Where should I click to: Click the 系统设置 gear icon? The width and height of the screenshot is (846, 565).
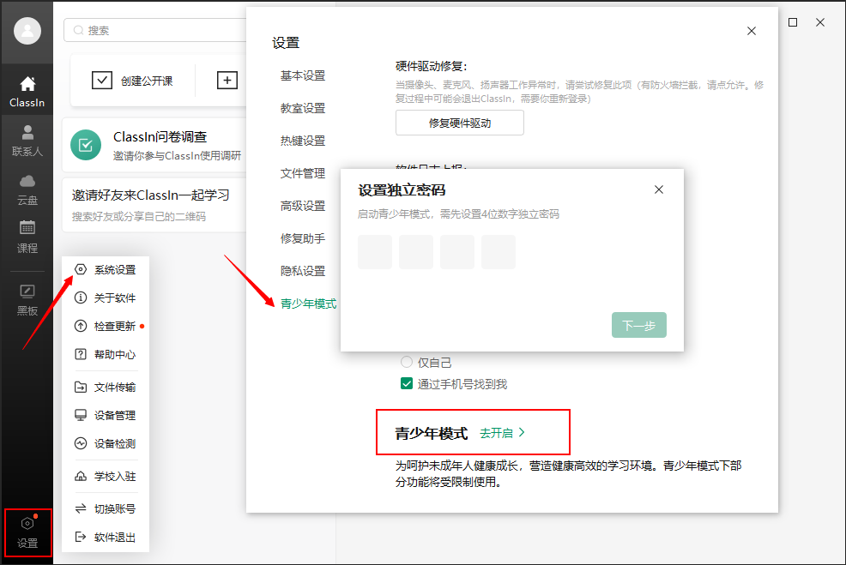point(81,269)
